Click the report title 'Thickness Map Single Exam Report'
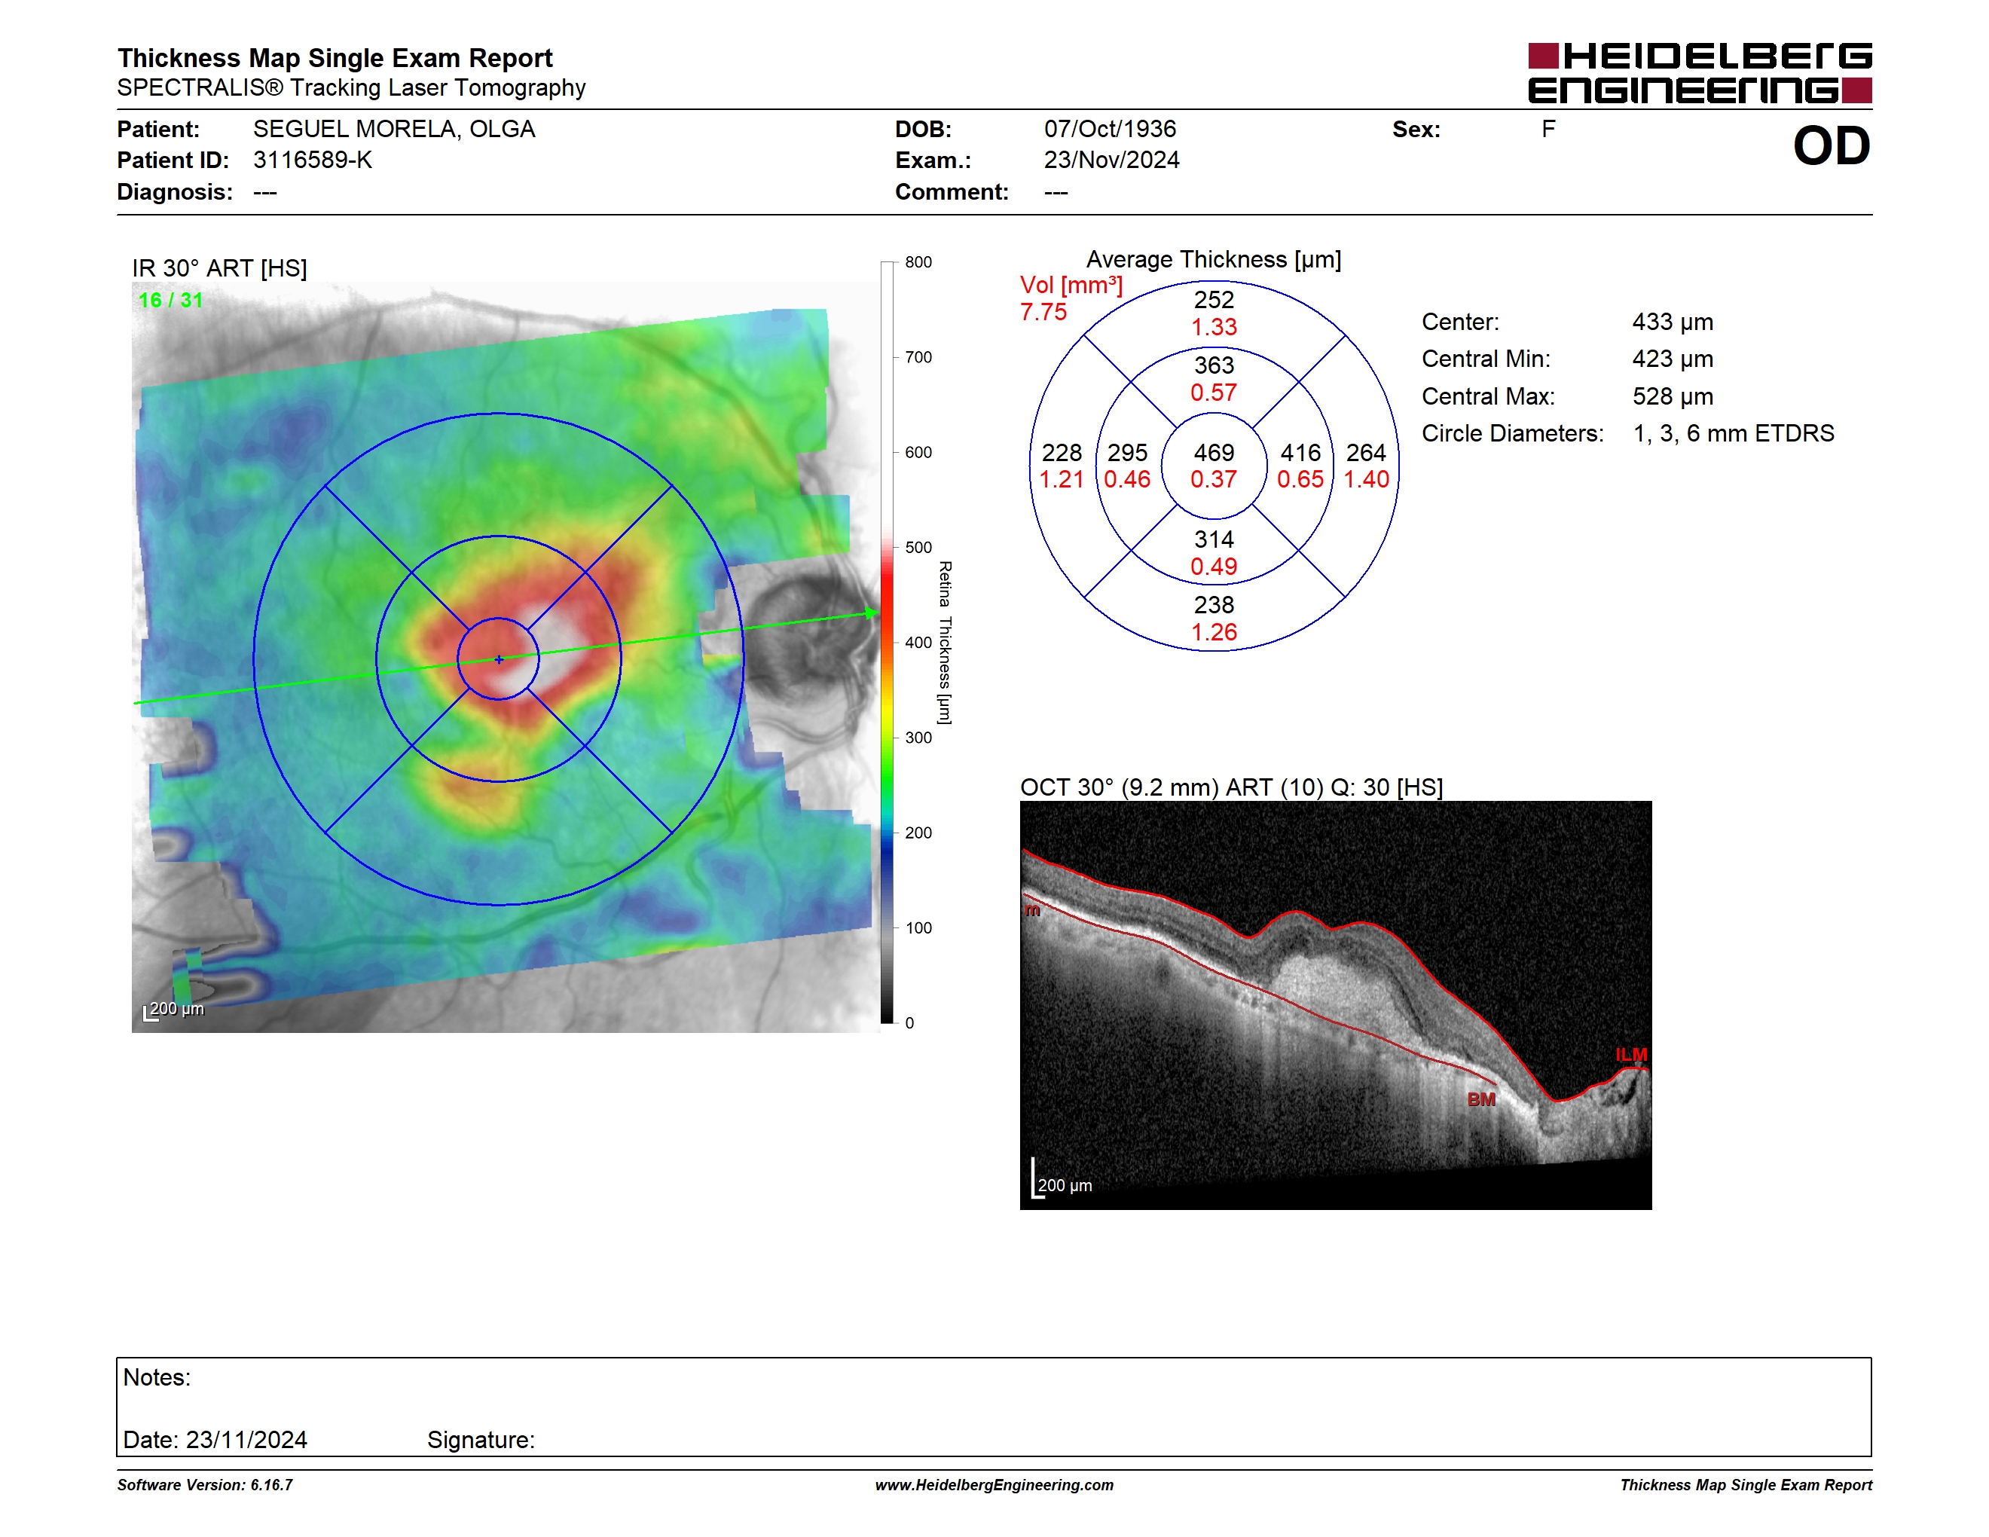The width and height of the screenshot is (1989, 1537). pyautogui.click(x=335, y=57)
